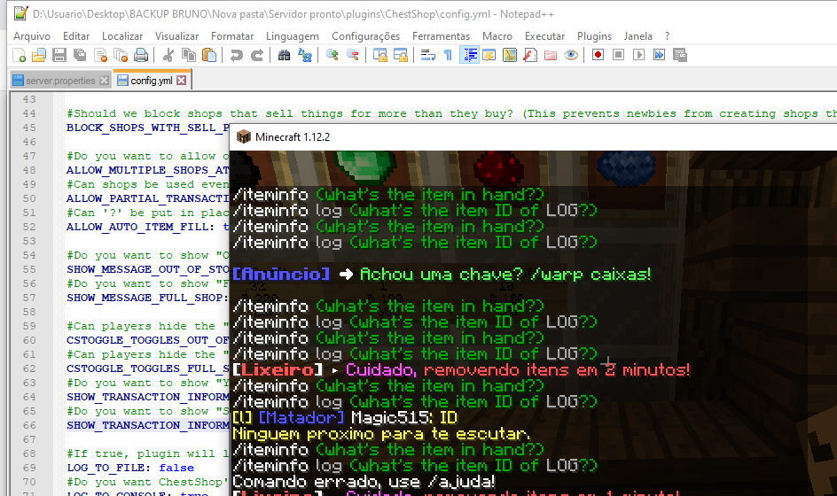Open Folder as Workspace icon
This screenshot has width=837, height=496.
(551, 55)
